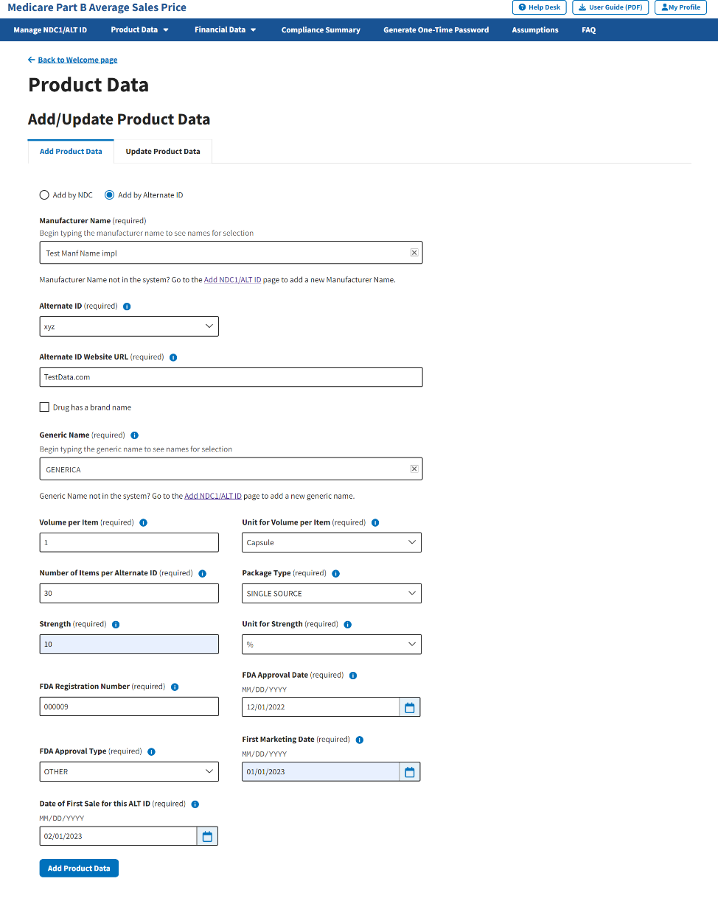Screen dimensions: 718x912
Task: Click the Add Product Data submit button
Action: (x=79, y=869)
